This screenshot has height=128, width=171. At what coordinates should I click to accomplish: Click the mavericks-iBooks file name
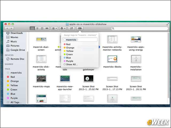click(x=112, y=67)
